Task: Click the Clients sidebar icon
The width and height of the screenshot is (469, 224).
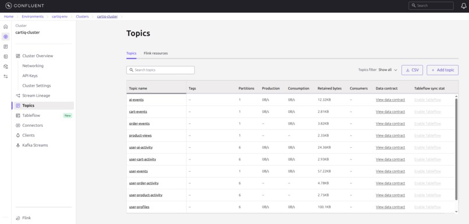Action: tap(18, 135)
